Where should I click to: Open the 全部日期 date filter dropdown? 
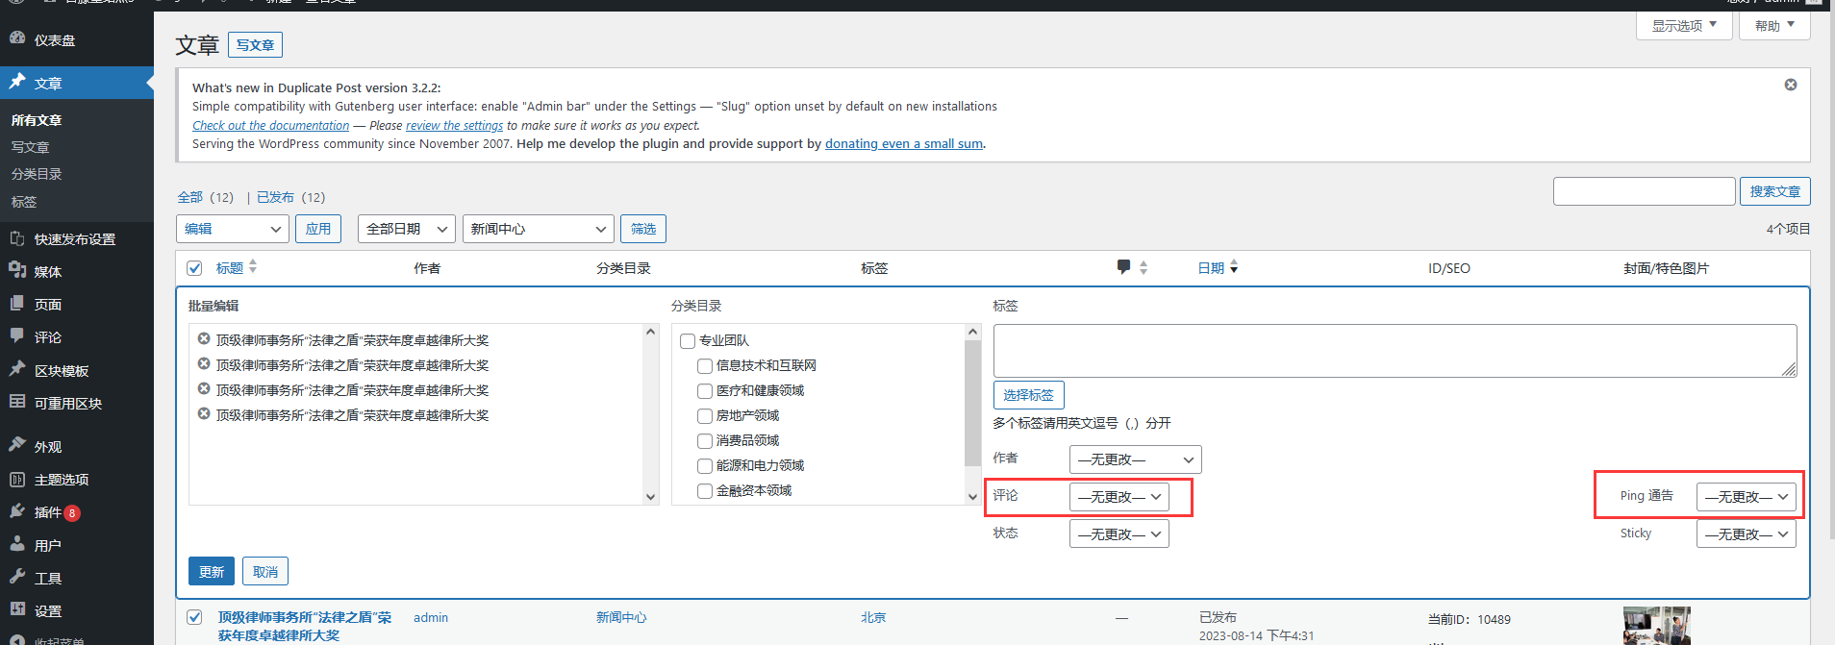tap(406, 229)
